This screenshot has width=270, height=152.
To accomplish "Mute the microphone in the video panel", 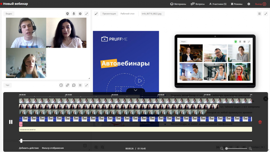I will tap(74, 13).
